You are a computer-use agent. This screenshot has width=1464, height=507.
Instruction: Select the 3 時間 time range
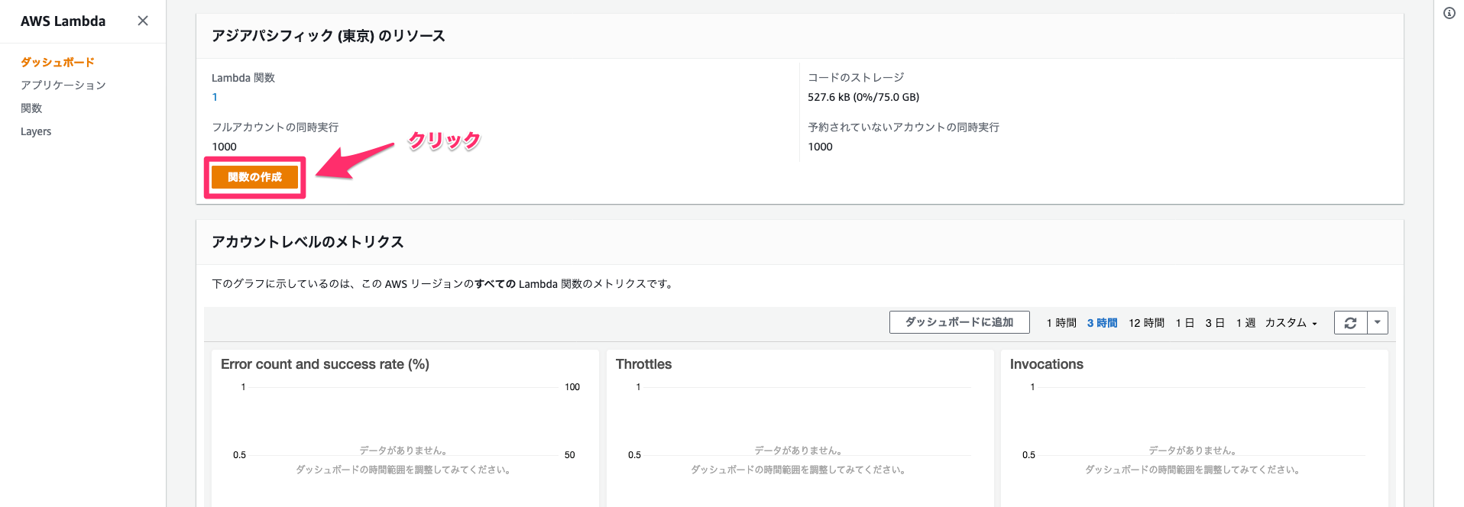[x=1102, y=323]
